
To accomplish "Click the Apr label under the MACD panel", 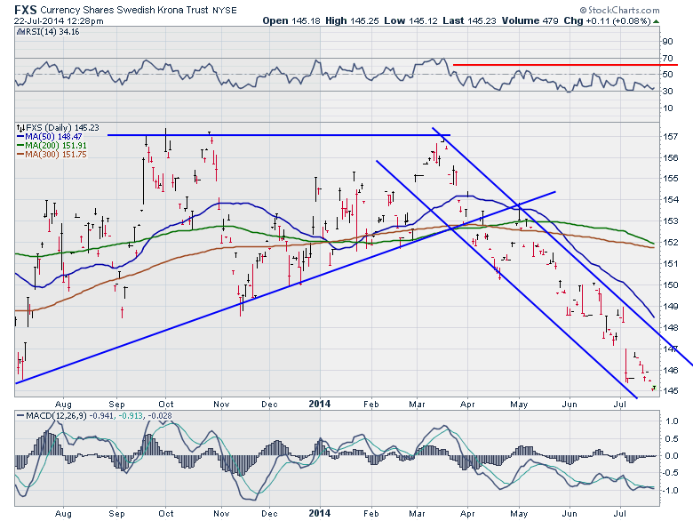I will coord(467,514).
